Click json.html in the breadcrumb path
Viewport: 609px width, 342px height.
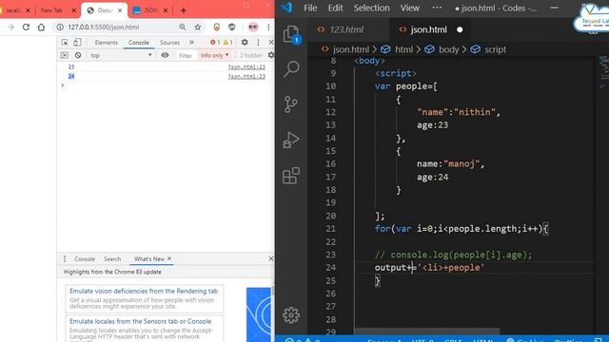coord(351,49)
